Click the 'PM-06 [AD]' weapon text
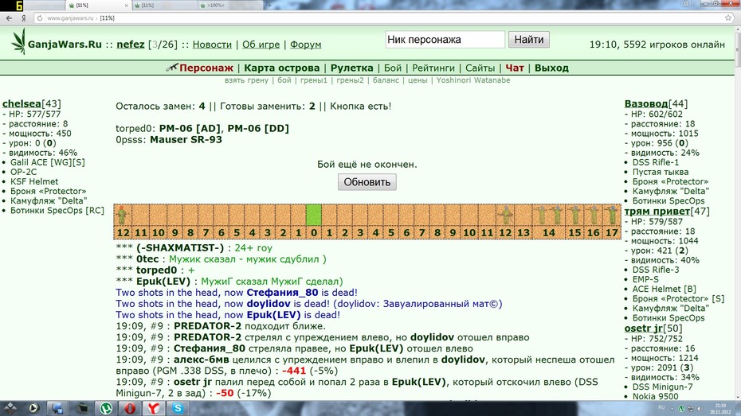This screenshot has height=416, width=741. coord(190,128)
